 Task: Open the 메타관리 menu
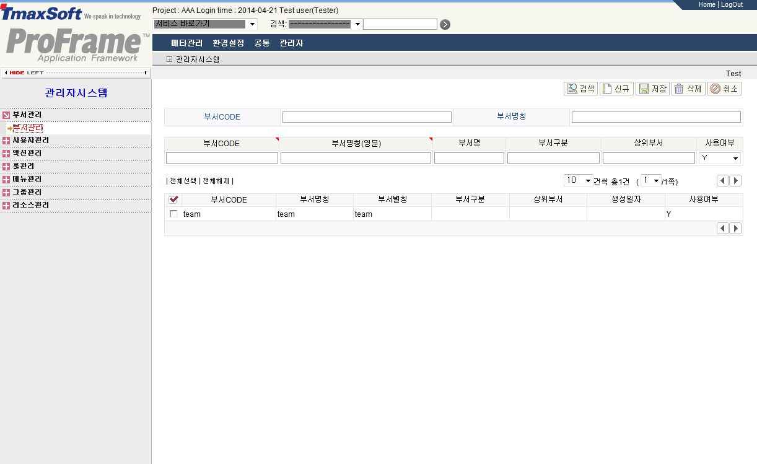tap(186, 42)
